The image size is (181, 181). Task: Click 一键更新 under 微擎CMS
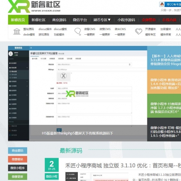89,35
